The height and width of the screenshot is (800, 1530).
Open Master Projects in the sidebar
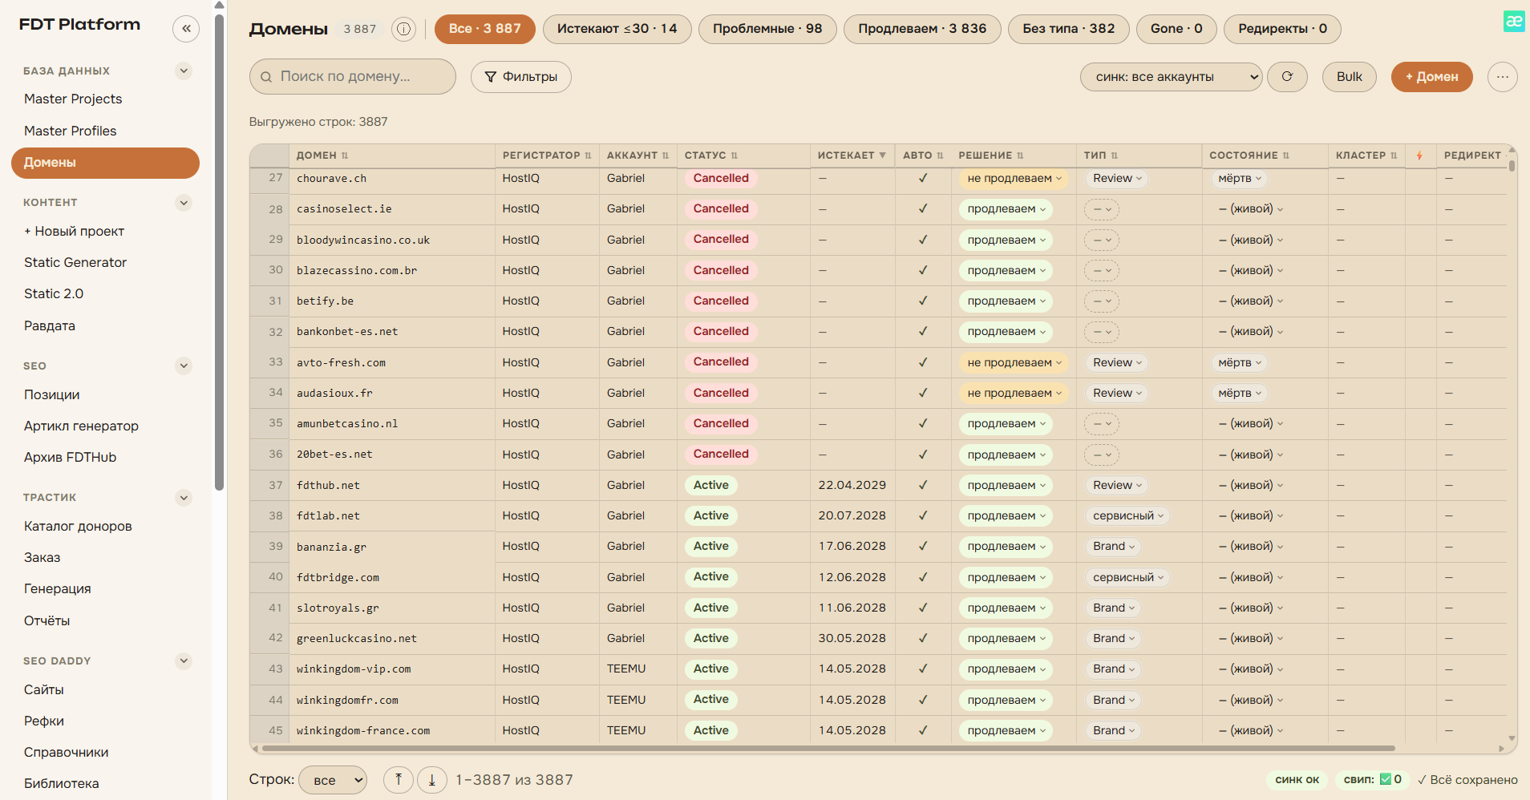point(73,99)
